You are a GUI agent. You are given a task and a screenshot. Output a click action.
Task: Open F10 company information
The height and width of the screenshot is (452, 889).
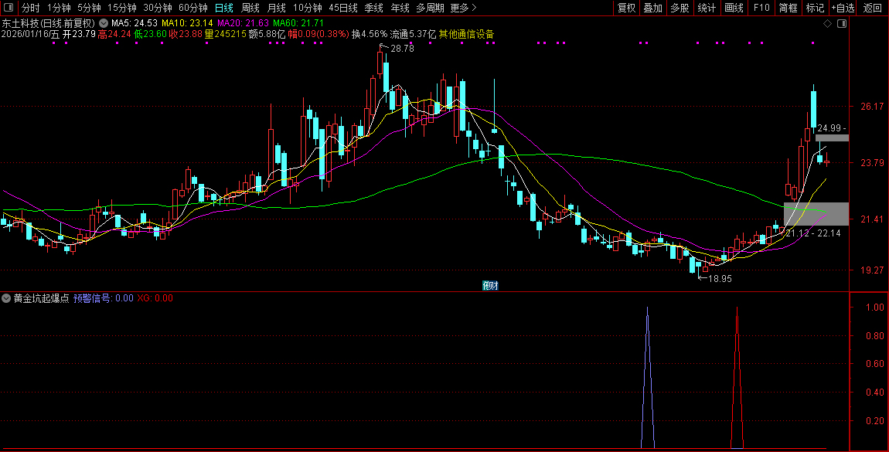coord(761,8)
